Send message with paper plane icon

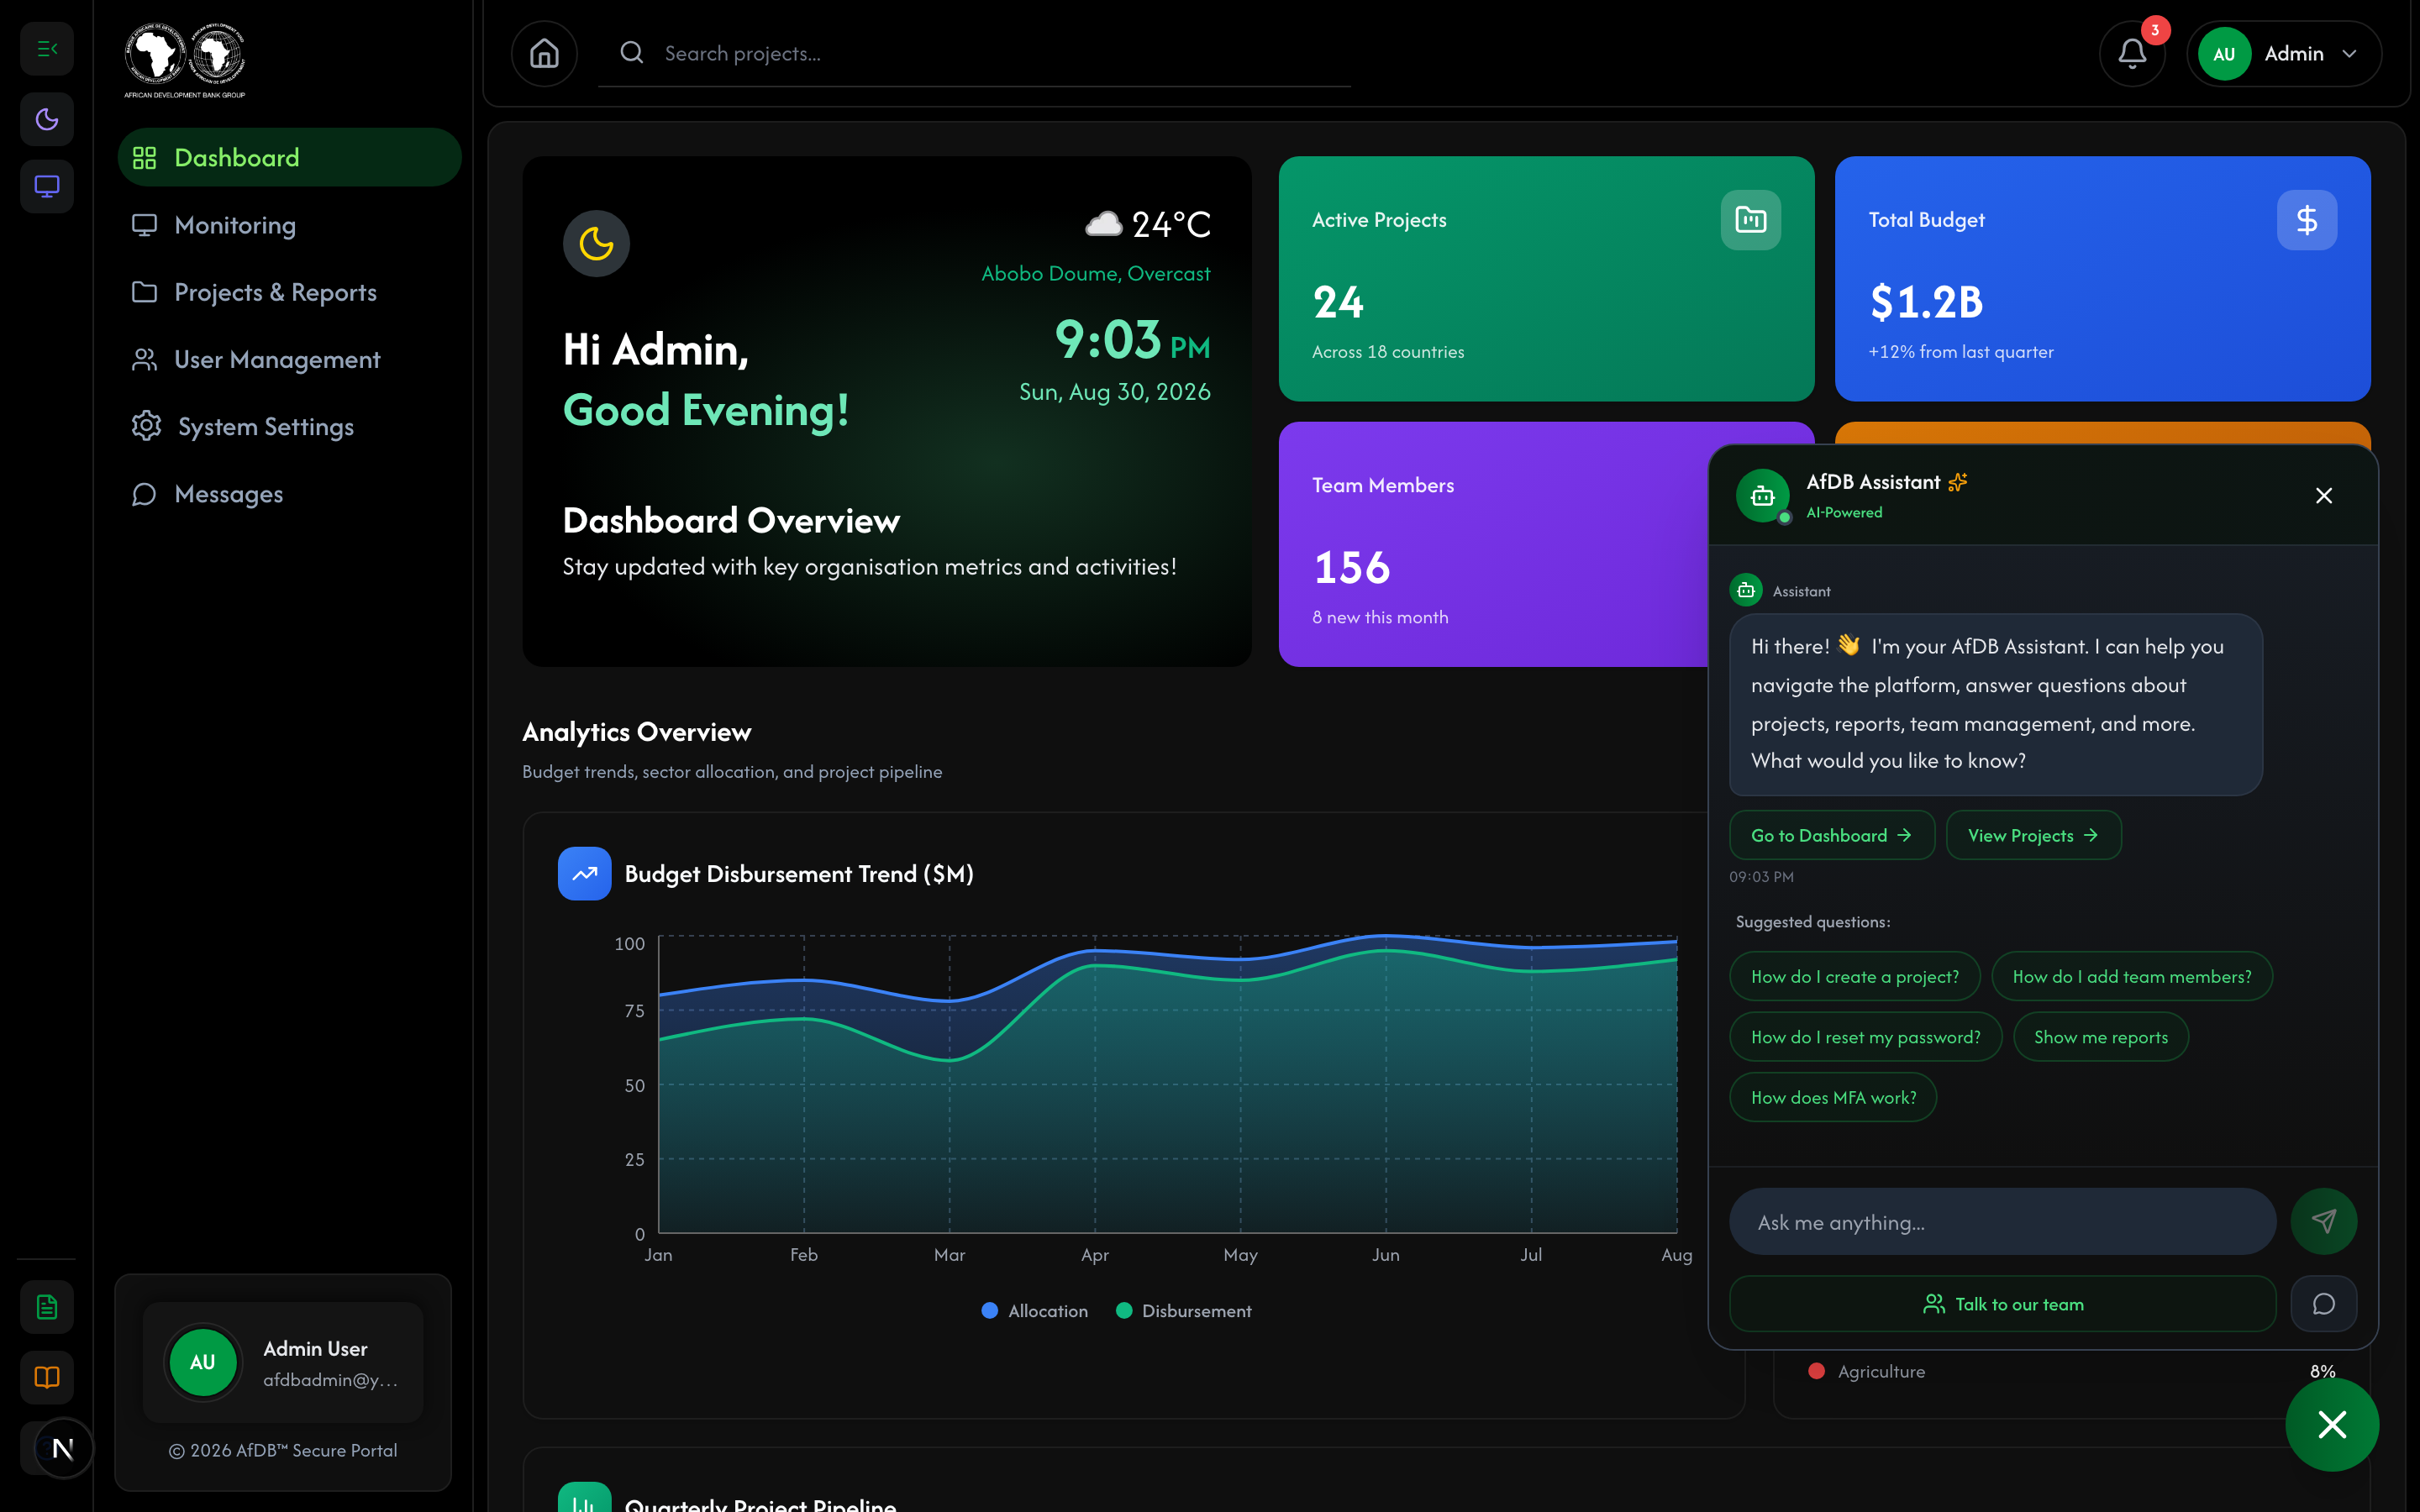(2324, 1222)
